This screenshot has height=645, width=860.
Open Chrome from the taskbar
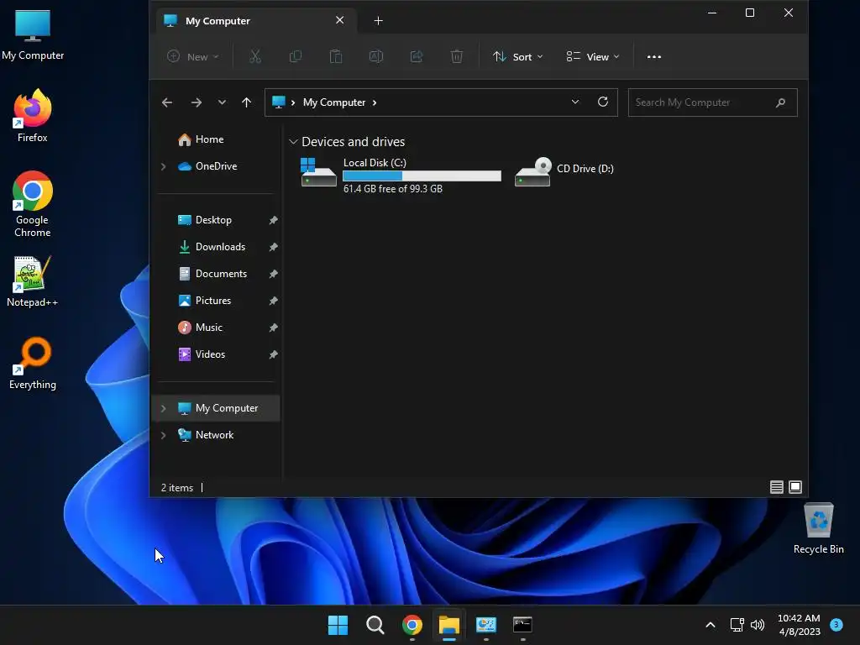pyautogui.click(x=412, y=625)
